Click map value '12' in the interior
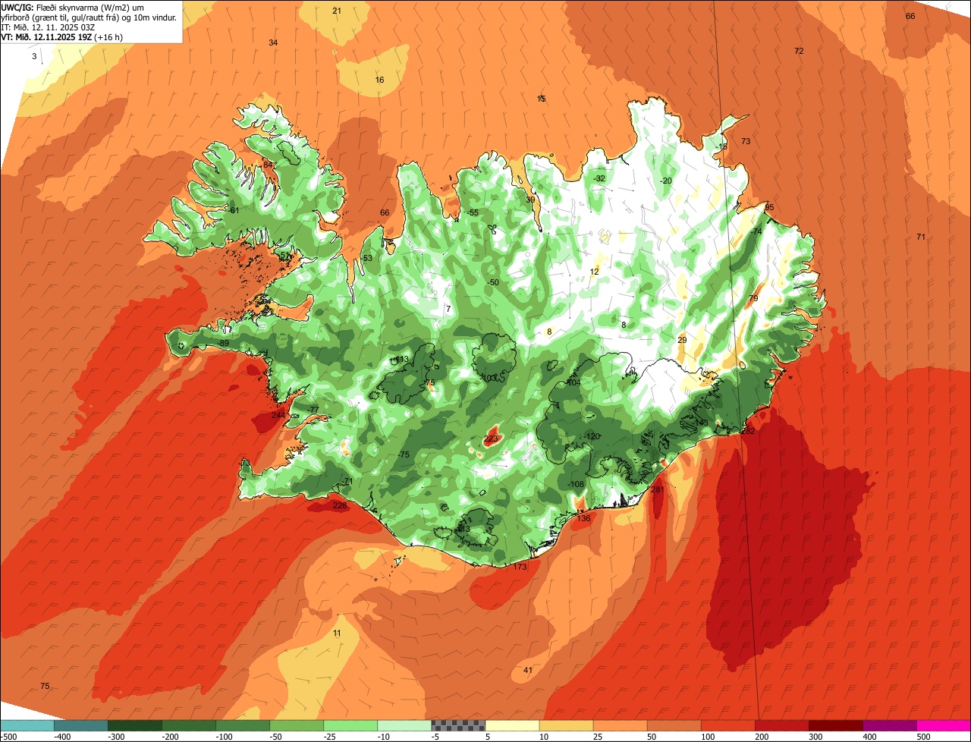Screen dimensions: 971x742 [595, 271]
